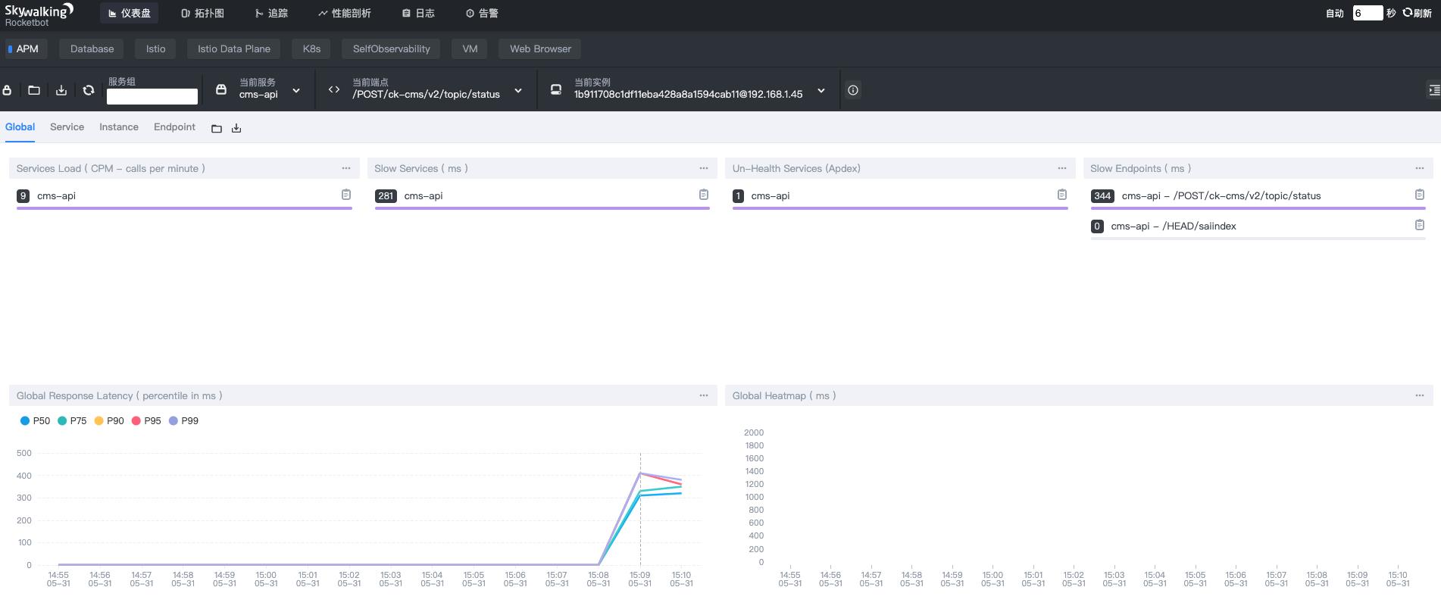
Task: Open the 日志 log menu
Action: pyautogui.click(x=418, y=13)
